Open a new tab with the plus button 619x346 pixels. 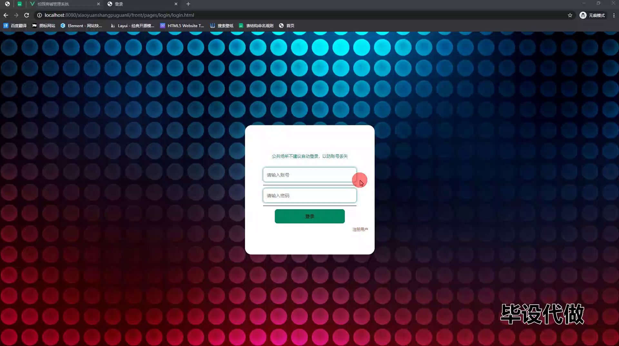pyautogui.click(x=188, y=4)
